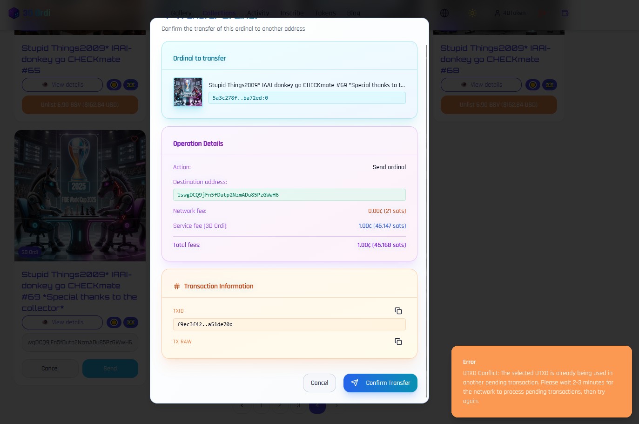Open the Activity menu
639x424 pixels.
(x=258, y=13)
